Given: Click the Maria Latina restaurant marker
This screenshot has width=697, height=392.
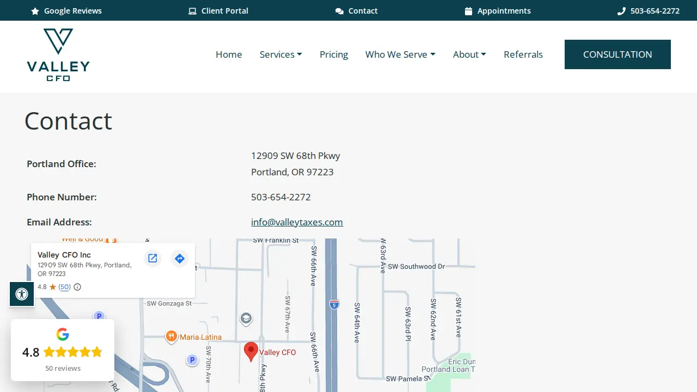Looking at the screenshot, I should click(172, 337).
